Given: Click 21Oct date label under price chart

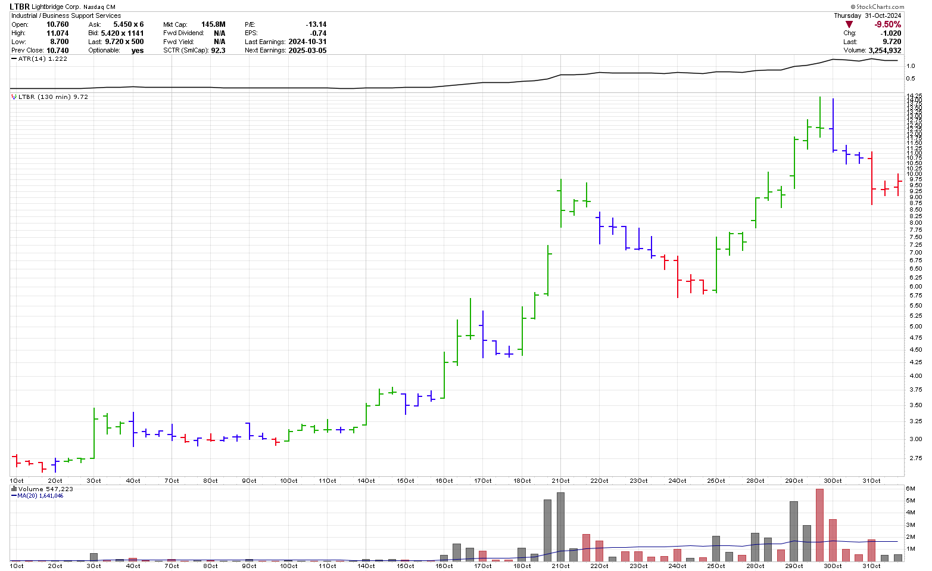Looking at the screenshot, I should [x=560, y=481].
